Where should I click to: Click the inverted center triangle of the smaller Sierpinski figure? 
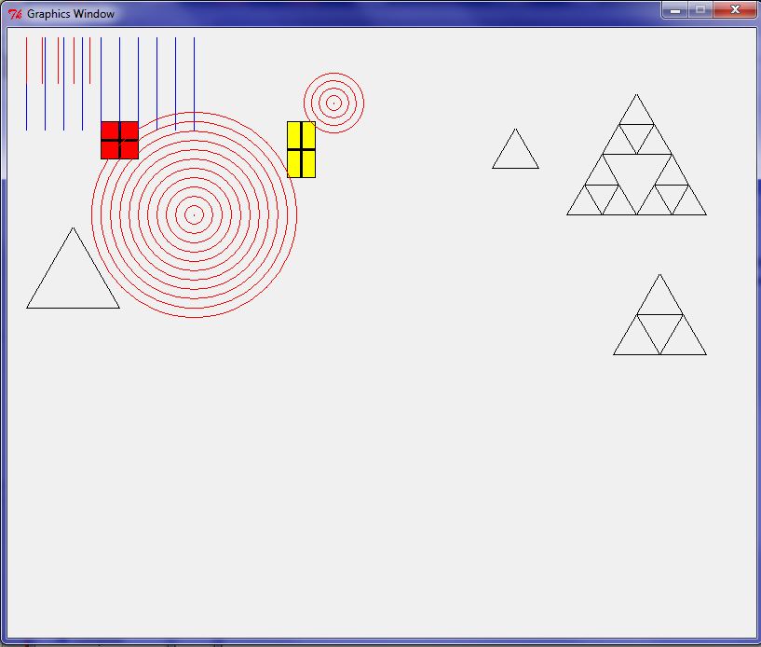coord(659,328)
